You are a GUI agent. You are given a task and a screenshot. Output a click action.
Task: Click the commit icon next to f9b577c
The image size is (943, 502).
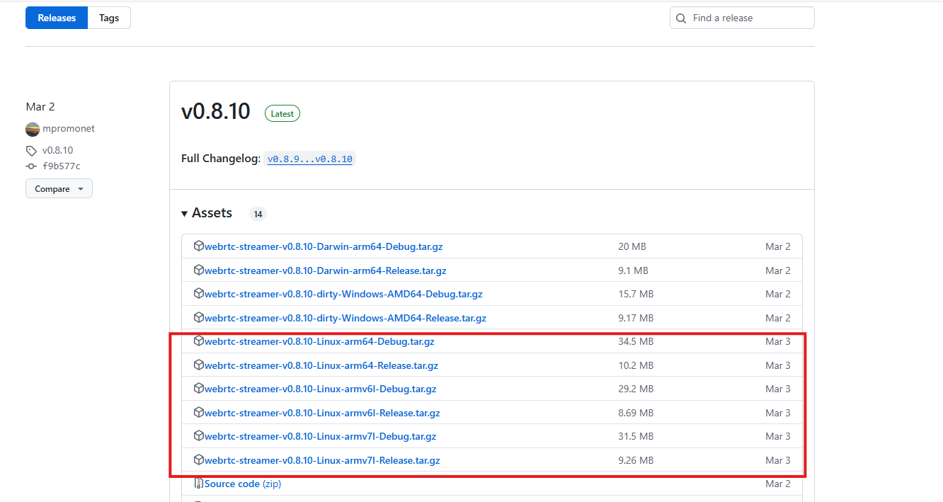[31, 166]
